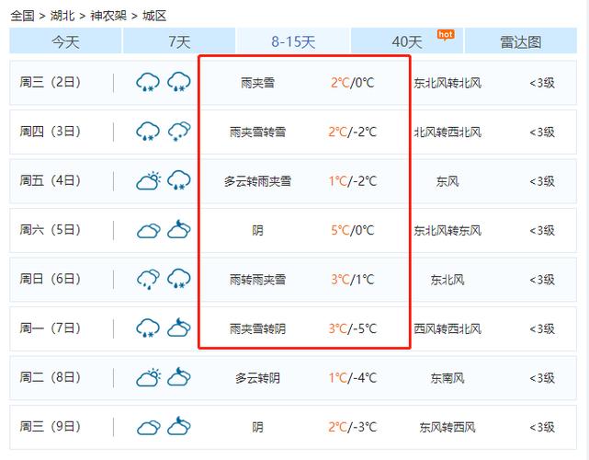Click wind 东风转西风
589x460 pixels.
click(447, 427)
